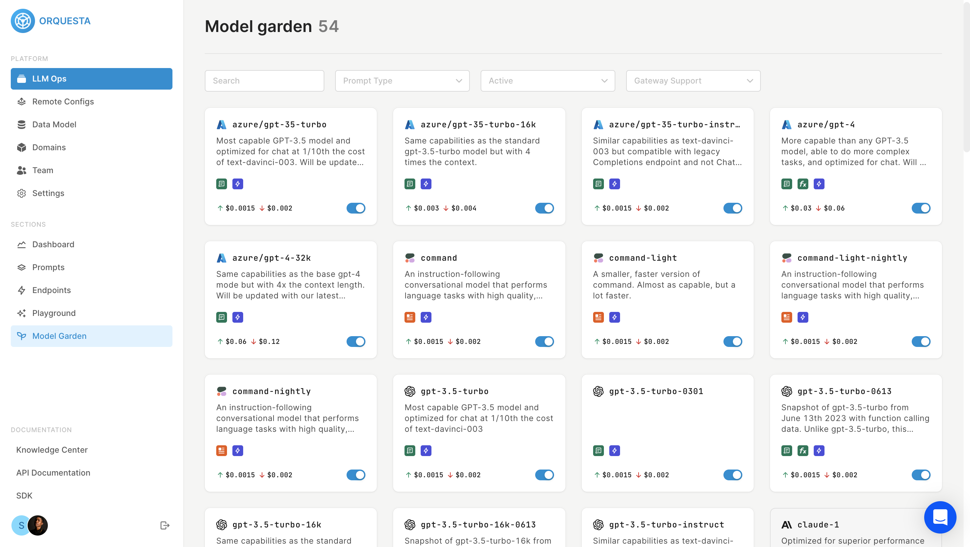Click the lightning gateway icon on the azure/gpt-35-turbo card
Image resolution: width=970 pixels, height=547 pixels.
coord(237,184)
